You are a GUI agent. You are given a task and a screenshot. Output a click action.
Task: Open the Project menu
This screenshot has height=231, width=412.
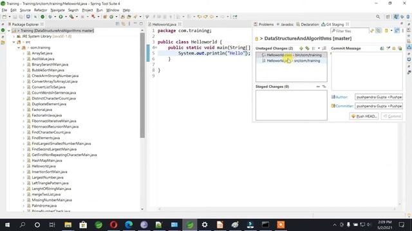88,10
